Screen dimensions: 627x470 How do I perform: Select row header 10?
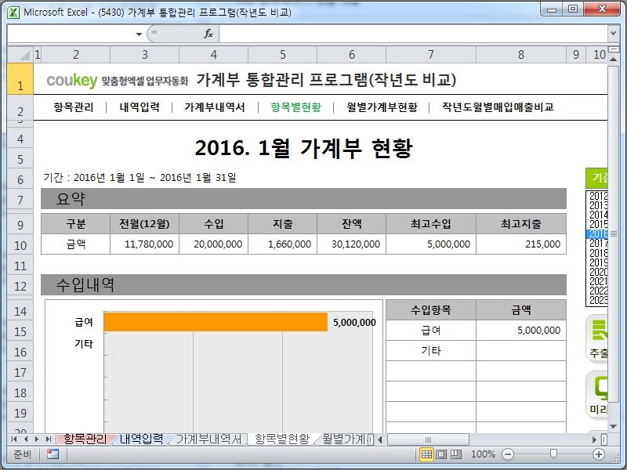[x=20, y=245]
